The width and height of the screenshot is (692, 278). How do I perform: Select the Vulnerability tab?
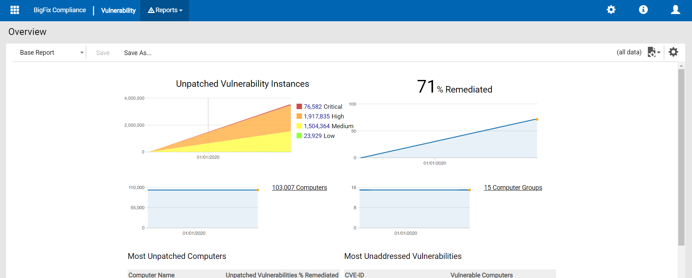pyautogui.click(x=118, y=10)
